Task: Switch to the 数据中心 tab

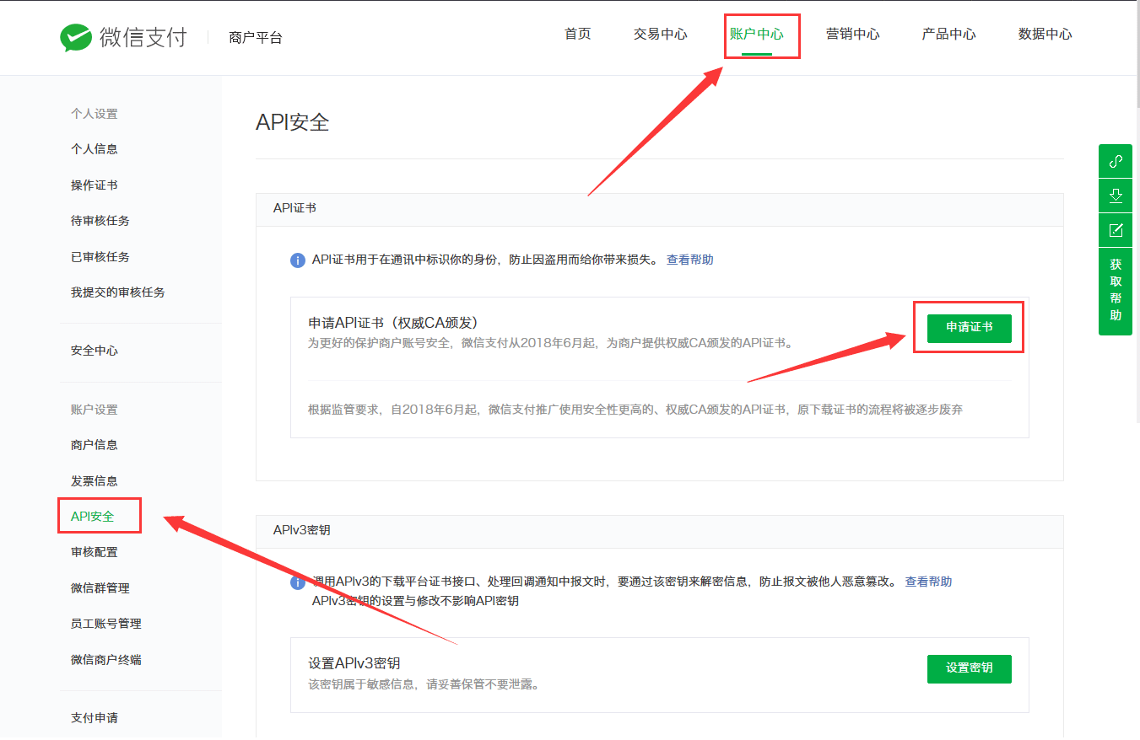Action: (1045, 34)
